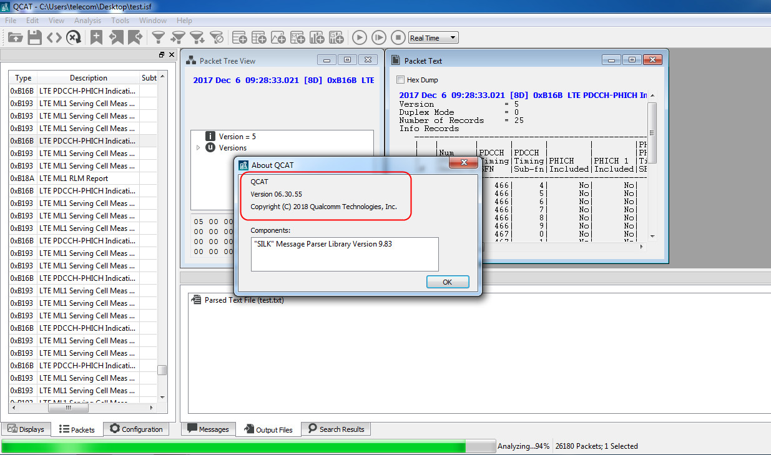Image resolution: width=771 pixels, height=455 pixels.
Task: Select the Version = 5 tree item
Action: pyautogui.click(x=237, y=136)
